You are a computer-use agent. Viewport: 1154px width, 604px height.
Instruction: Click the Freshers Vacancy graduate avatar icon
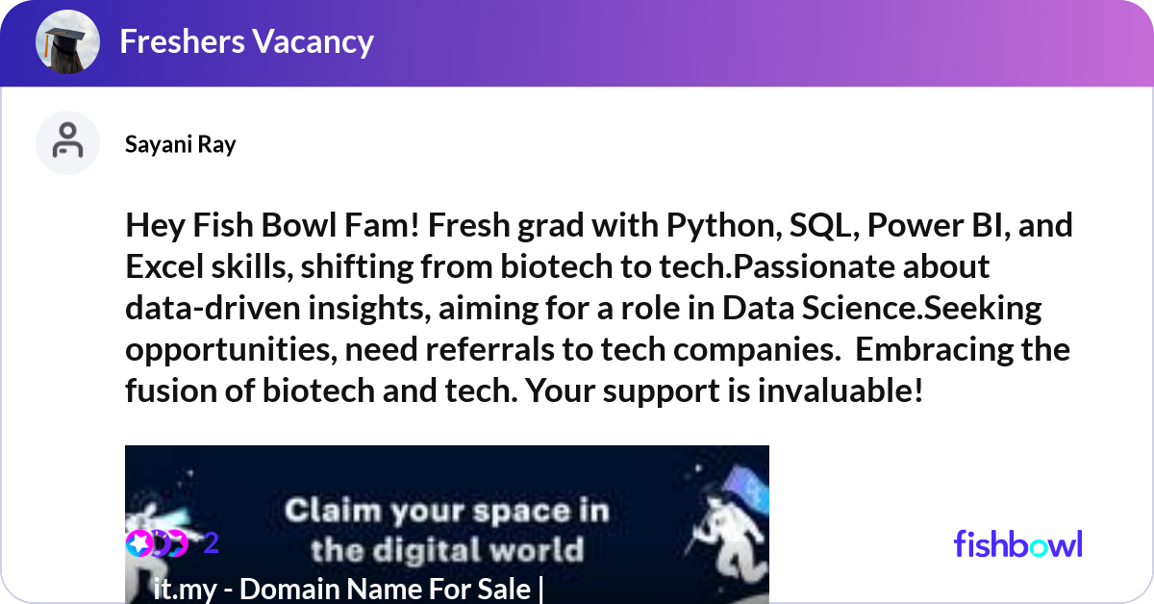(67, 41)
